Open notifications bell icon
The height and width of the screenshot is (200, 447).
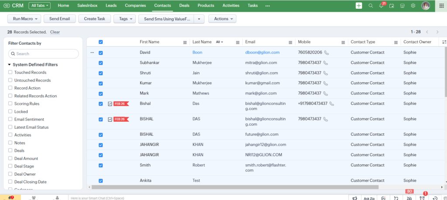click(x=381, y=6)
